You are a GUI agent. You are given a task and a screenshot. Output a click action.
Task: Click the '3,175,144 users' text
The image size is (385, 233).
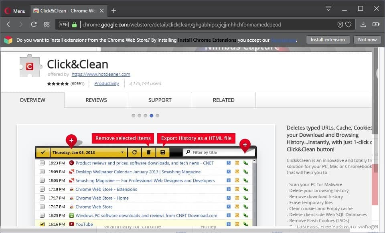[x=145, y=83]
